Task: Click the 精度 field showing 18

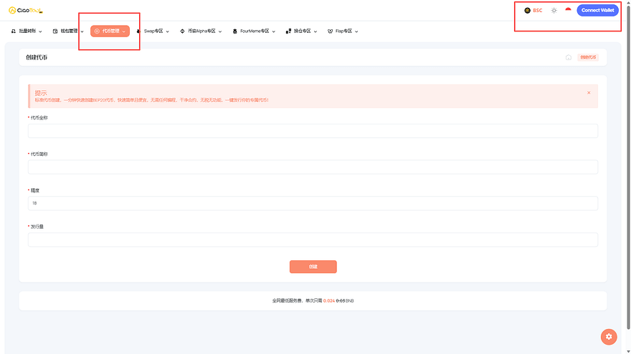Action: [313, 203]
